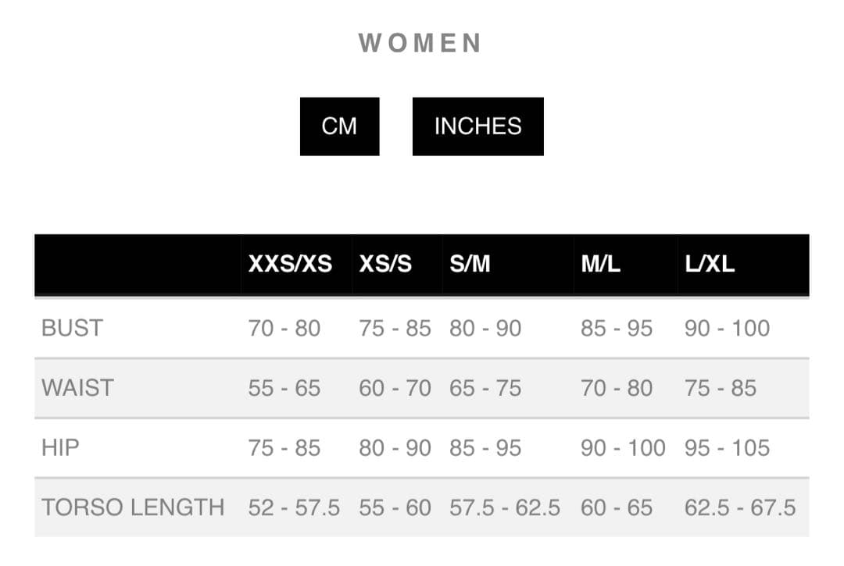Select the XXS/XS waist value 55 - 65
844x566 pixels.
pos(284,388)
